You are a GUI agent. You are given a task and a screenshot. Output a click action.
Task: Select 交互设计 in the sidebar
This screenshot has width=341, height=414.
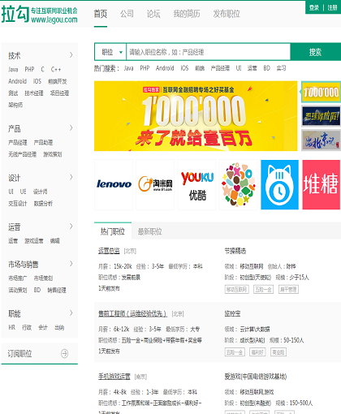[18, 204]
